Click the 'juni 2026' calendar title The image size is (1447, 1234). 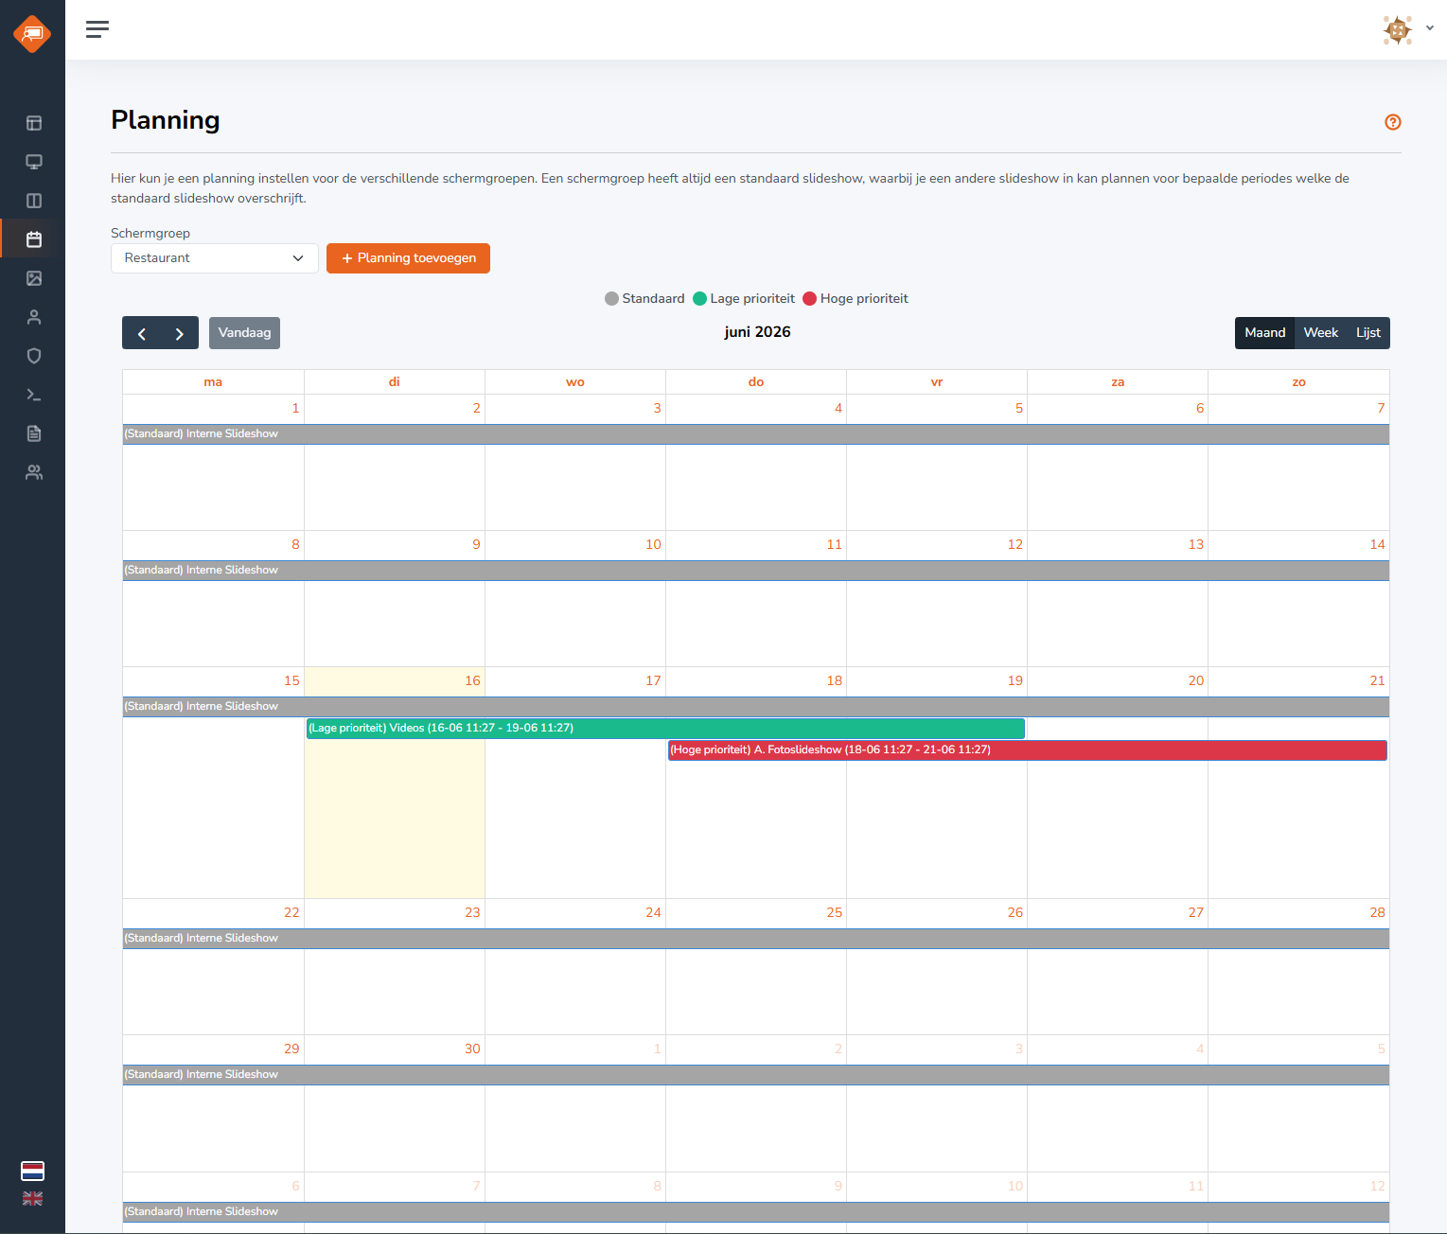757,332
